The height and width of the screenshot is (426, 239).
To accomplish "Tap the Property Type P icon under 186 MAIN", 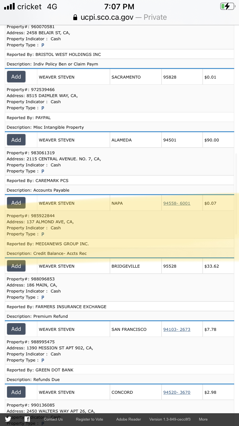I will (43, 297).
